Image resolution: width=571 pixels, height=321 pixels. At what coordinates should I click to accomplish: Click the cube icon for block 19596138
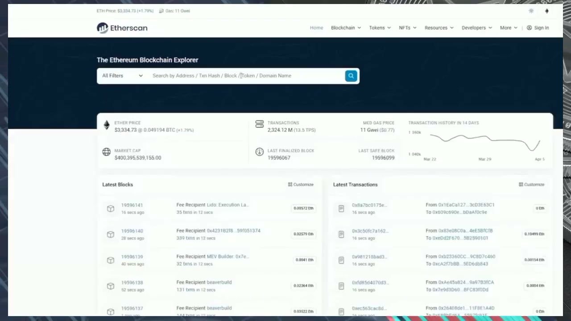click(111, 286)
